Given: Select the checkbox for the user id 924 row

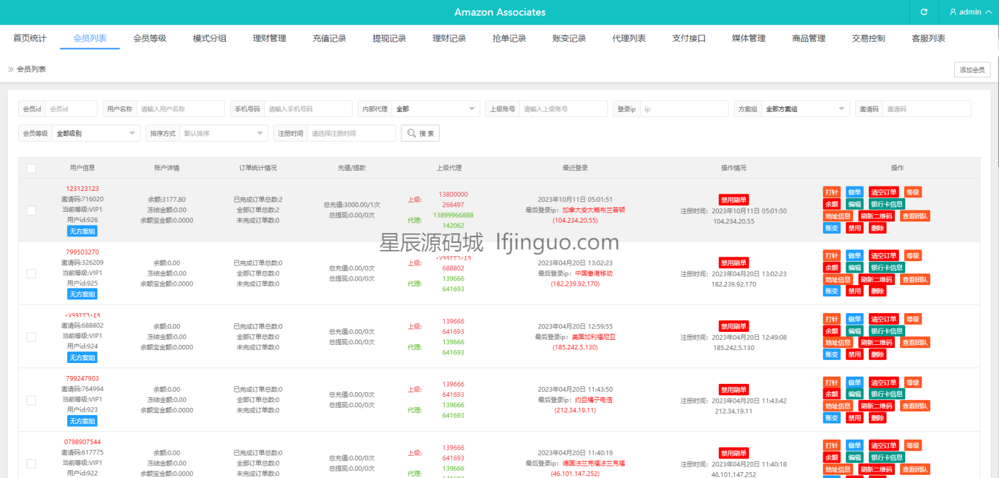Looking at the screenshot, I should point(31,337).
